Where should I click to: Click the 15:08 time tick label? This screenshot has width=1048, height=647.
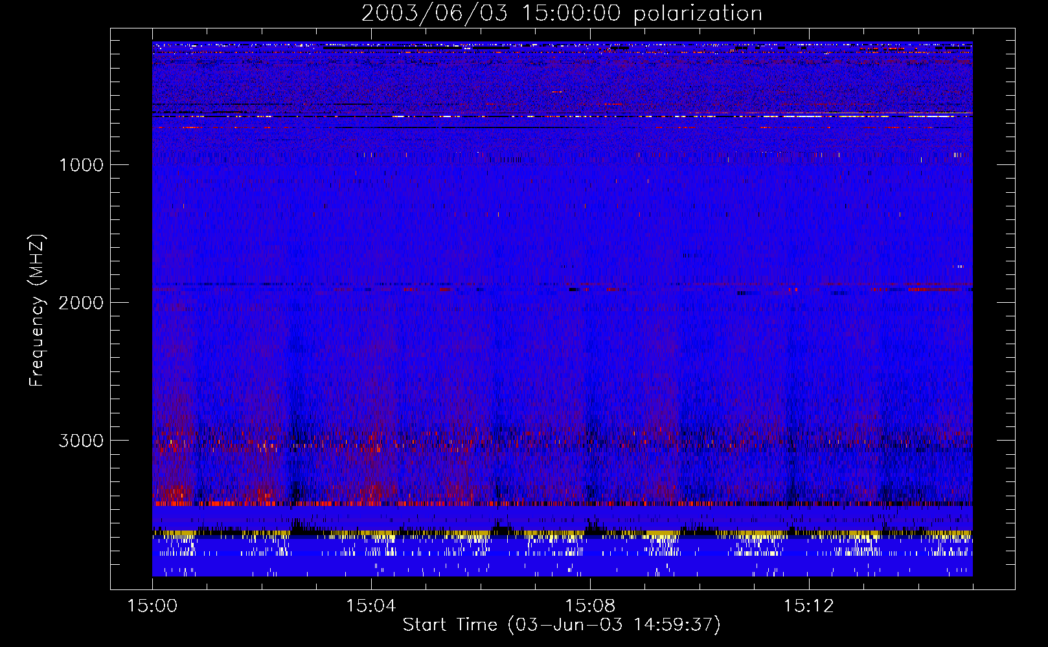tap(590, 606)
